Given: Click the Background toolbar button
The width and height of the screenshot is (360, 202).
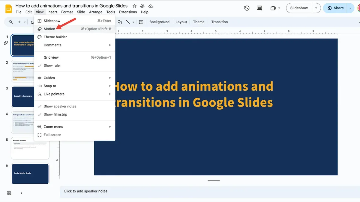Looking at the screenshot, I should (159, 22).
